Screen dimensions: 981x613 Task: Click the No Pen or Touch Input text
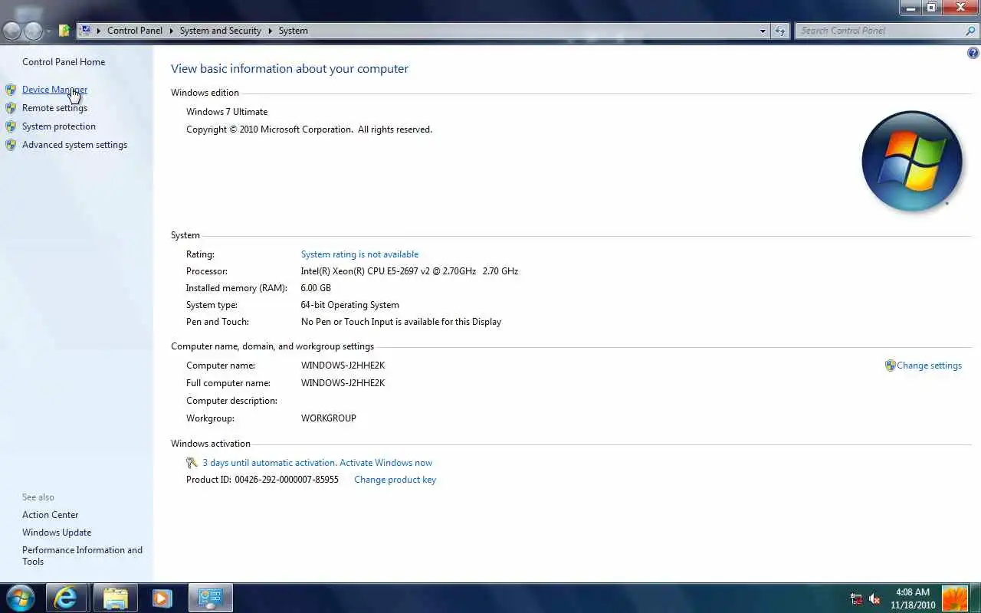point(401,322)
